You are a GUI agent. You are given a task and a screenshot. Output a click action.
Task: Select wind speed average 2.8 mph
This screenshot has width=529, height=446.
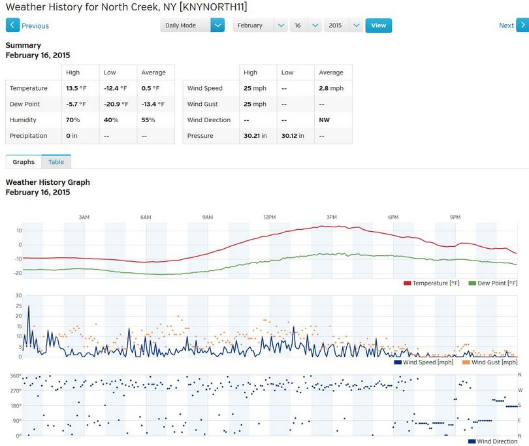point(331,88)
